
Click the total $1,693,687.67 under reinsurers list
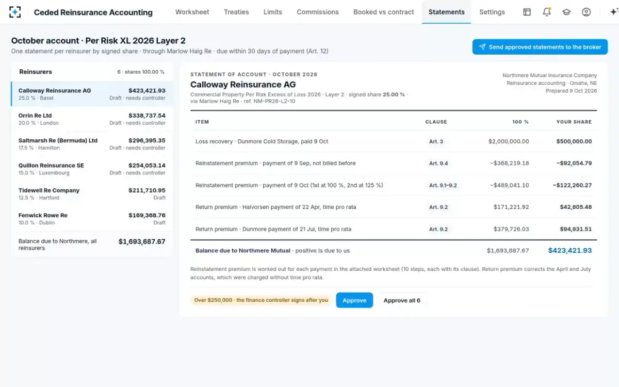(x=142, y=241)
